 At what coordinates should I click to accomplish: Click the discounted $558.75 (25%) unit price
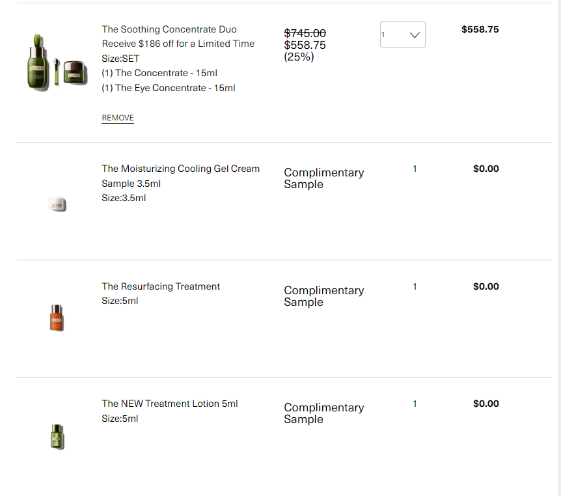305,51
